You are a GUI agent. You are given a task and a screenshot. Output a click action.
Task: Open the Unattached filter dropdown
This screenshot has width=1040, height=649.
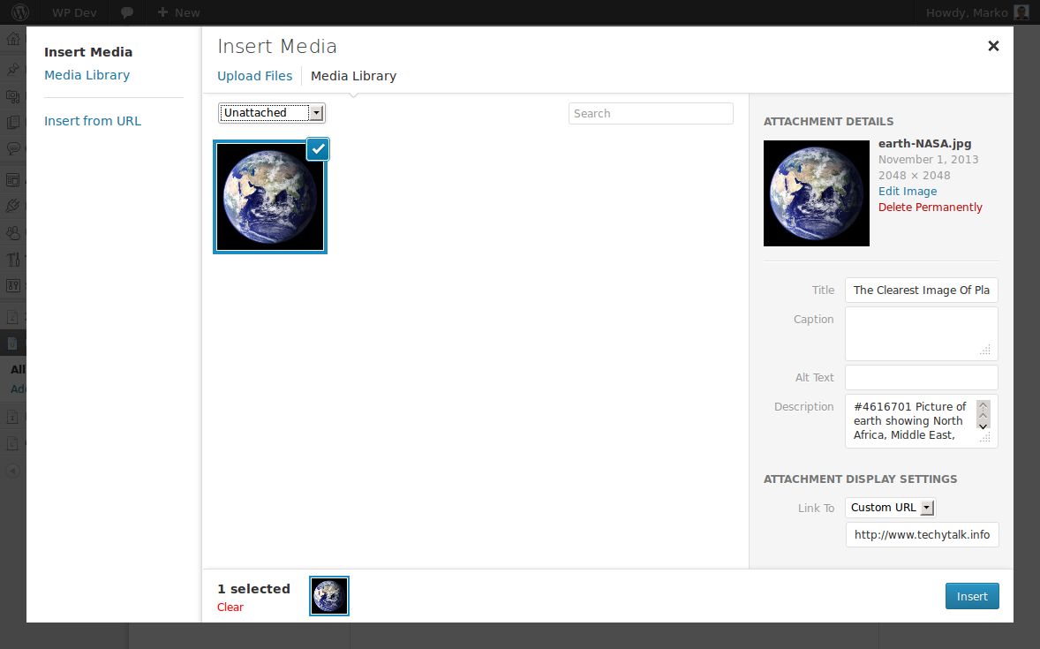[271, 113]
